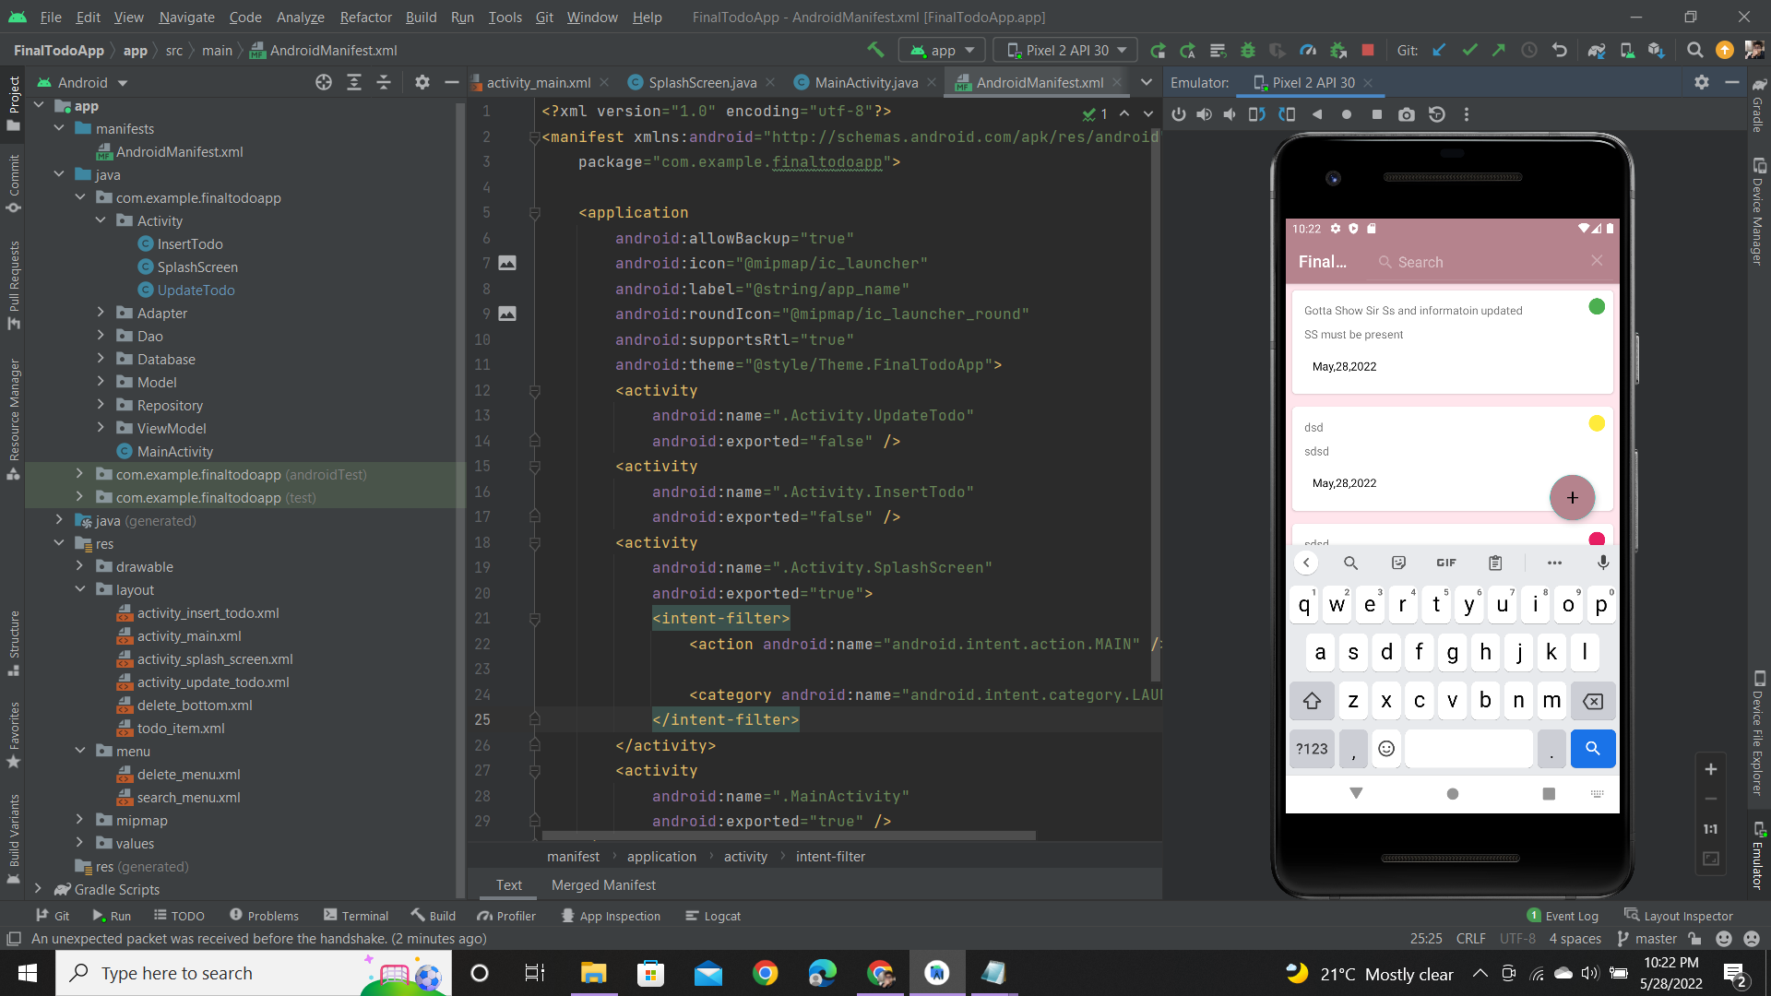Stop the running app with the red square
Viewport: 1771px width, 996px height.
[1369, 50]
